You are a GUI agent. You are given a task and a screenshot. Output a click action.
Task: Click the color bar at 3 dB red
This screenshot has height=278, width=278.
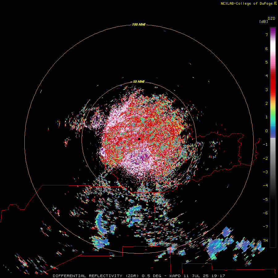[273, 90]
